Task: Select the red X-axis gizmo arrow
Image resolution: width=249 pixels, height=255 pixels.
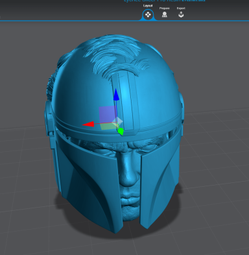Action: pyautogui.click(x=88, y=124)
